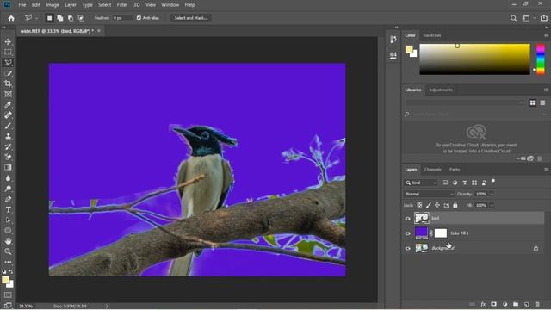
Task: Open the Edit Toolbar three-dots button
Action: 8,262
